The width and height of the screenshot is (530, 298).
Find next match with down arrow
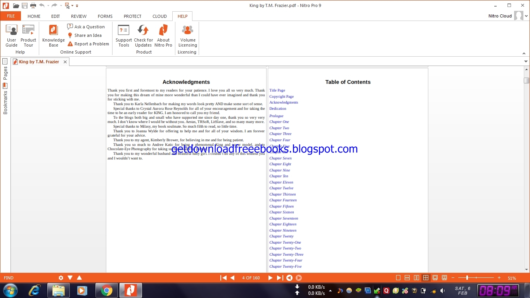[70, 278]
